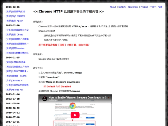The height and width of the screenshot is (126, 168).
Task: Play the embedded YouTube video
Action: [75, 115]
